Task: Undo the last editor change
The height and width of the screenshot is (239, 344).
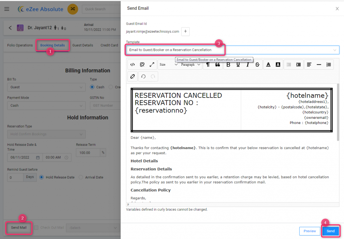Action: click(143, 76)
